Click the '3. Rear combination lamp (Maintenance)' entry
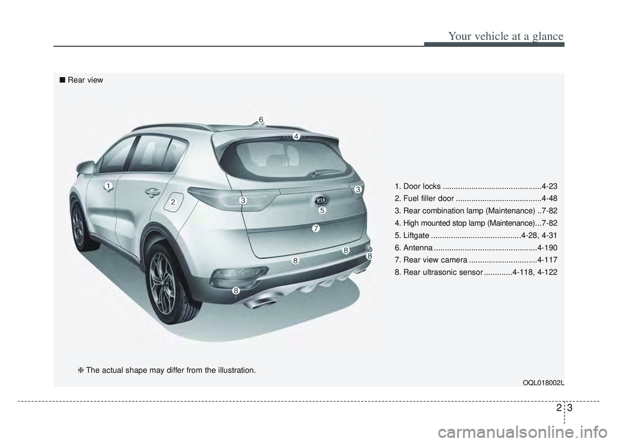This screenshot has height=443, width=618. 476,211
